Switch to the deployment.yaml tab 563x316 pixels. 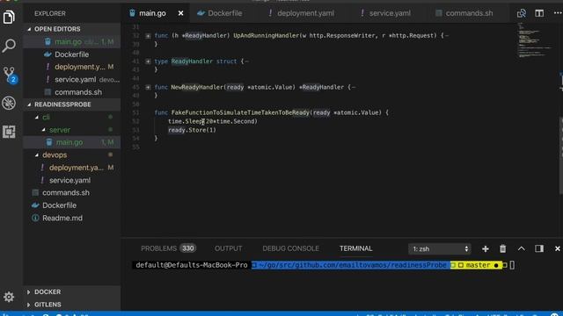(301, 13)
